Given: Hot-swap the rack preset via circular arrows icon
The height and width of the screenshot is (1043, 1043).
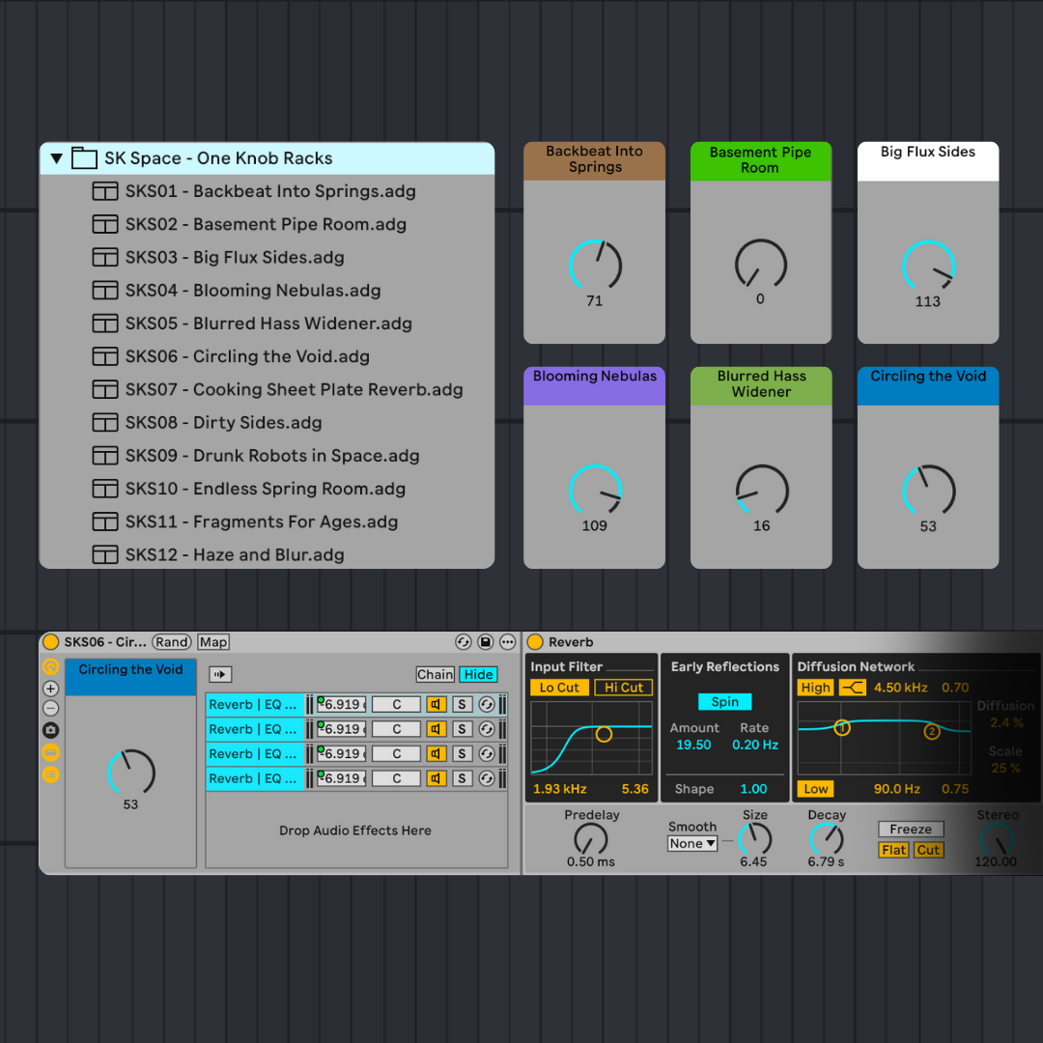Looking at the screenshot, I should (x=462, y=642).
